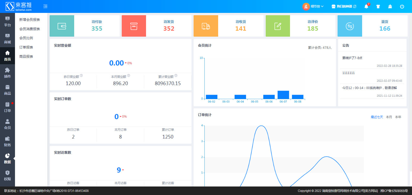Viewport: 412px width, 195px height.
Task: Click the orange user avatar
Action: click(x=306, y=6)
